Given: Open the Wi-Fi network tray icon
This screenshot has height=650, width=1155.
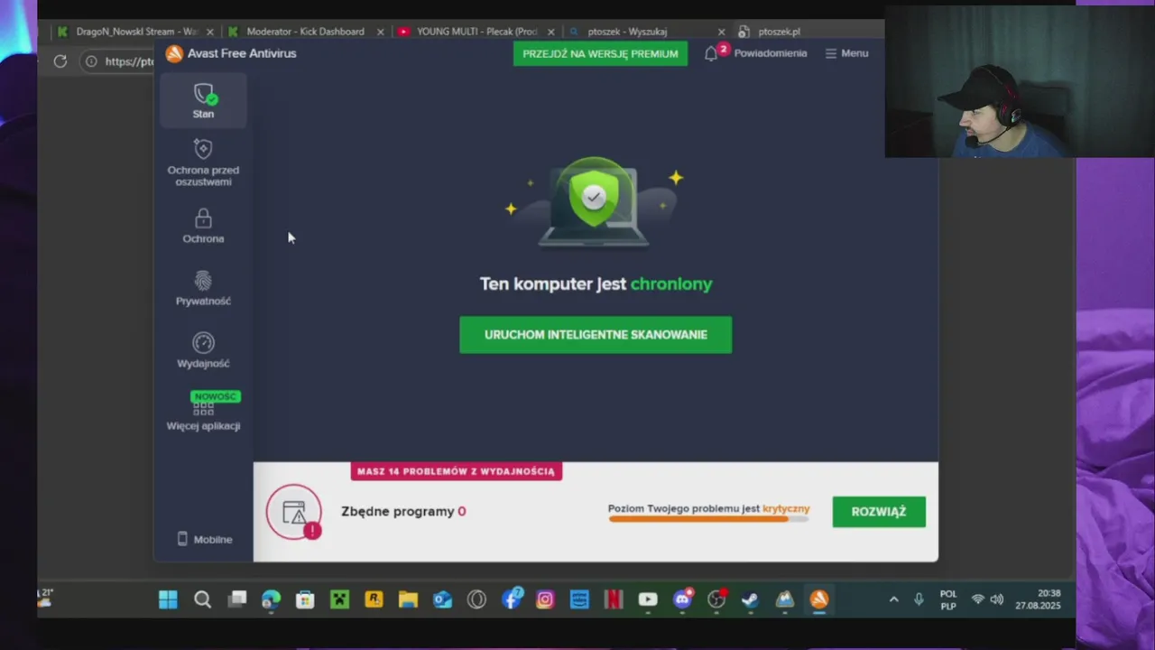Looking at the screenshot, I should [x=977, y=599].
